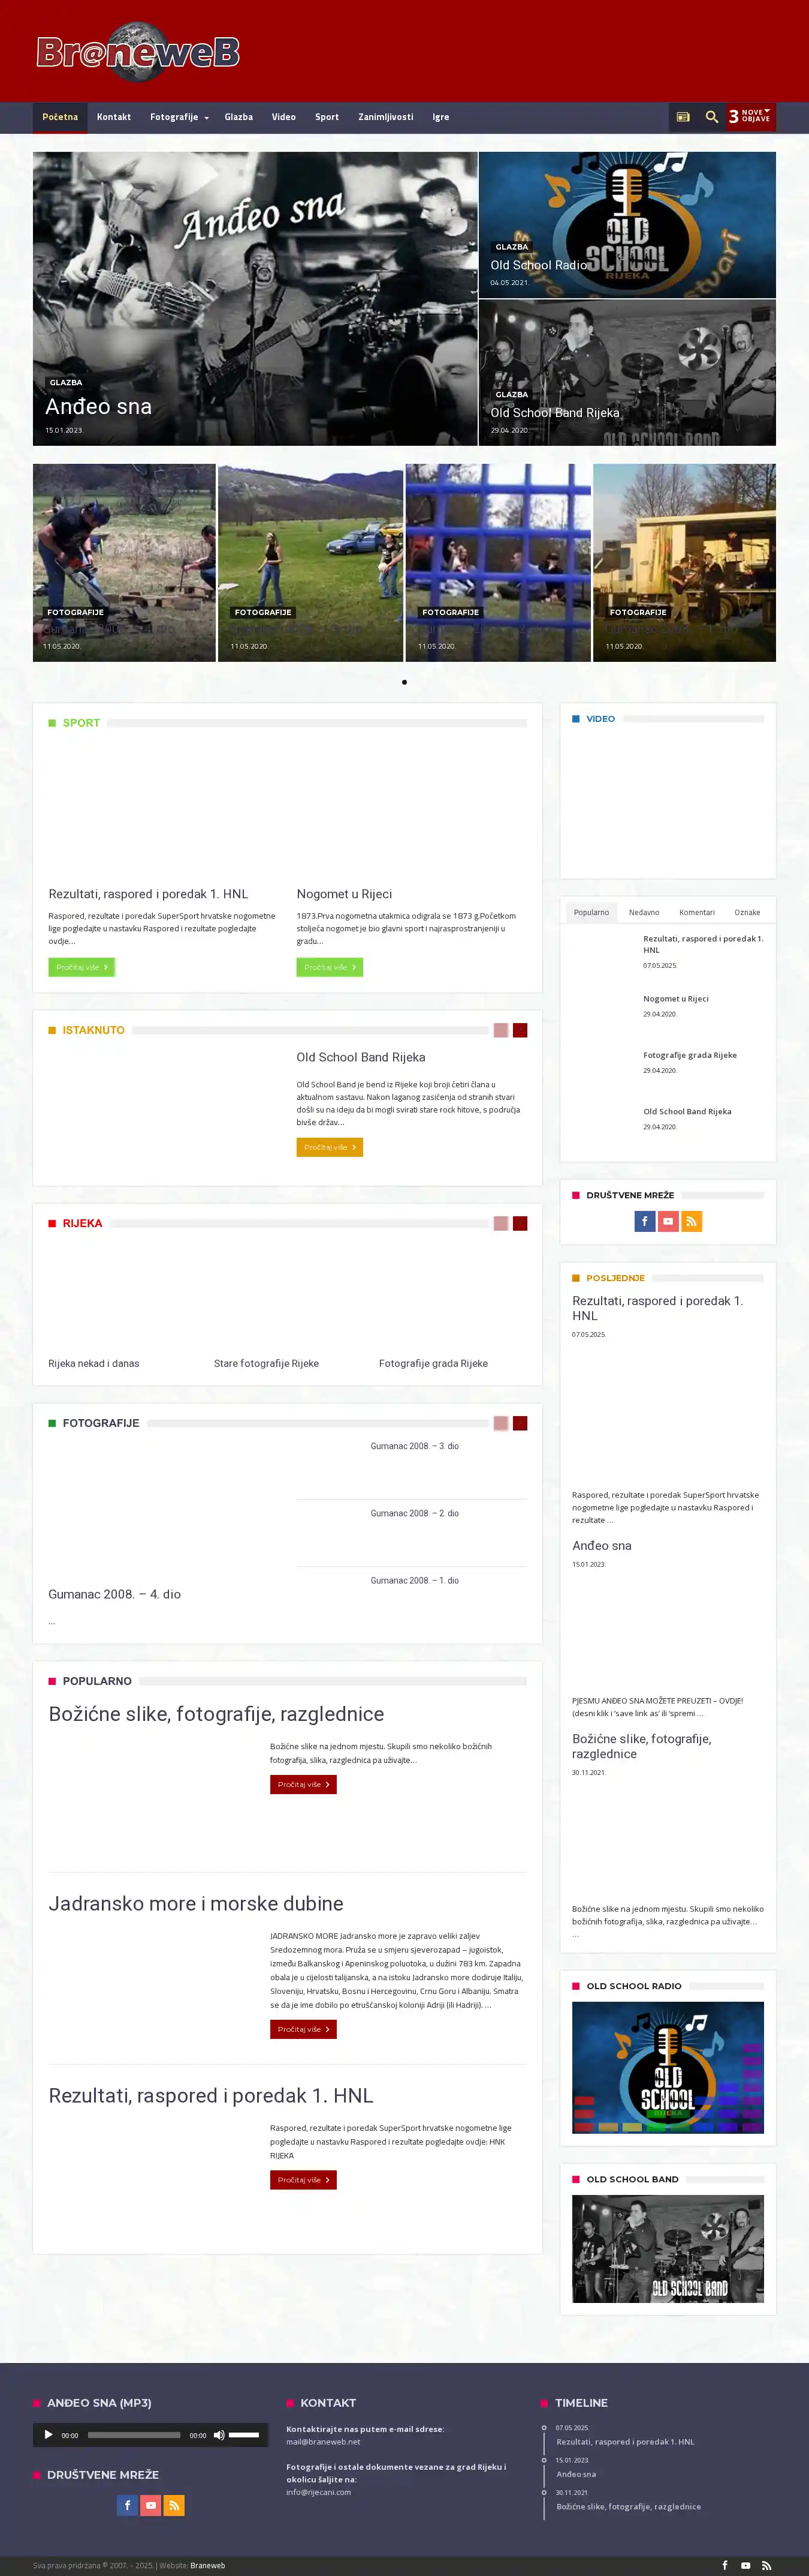Open YouTube icon in sidebar Društvene mreže
This screenshot has height=2576, width=809.
[668, 1221]
